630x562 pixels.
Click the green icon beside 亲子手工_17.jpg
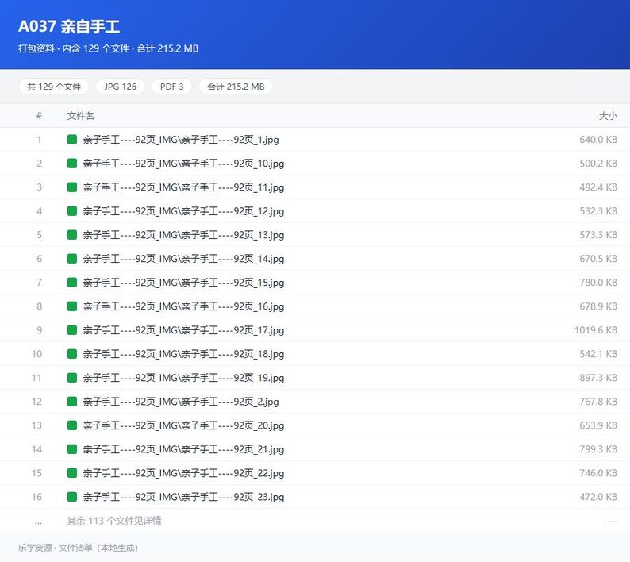pos(72,330)
